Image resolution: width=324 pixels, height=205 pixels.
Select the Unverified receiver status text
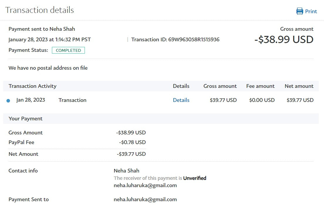pyautogui.click(x=195, y=178)
